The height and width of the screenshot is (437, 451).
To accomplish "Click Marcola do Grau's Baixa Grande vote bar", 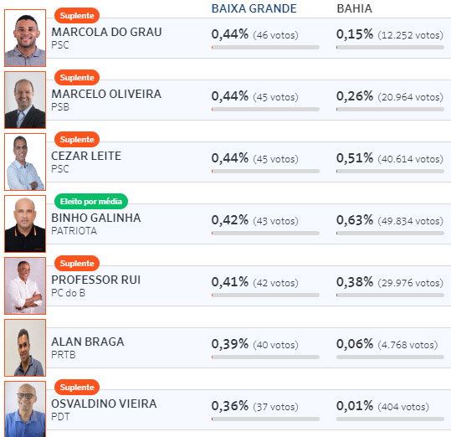I will 265,47.
